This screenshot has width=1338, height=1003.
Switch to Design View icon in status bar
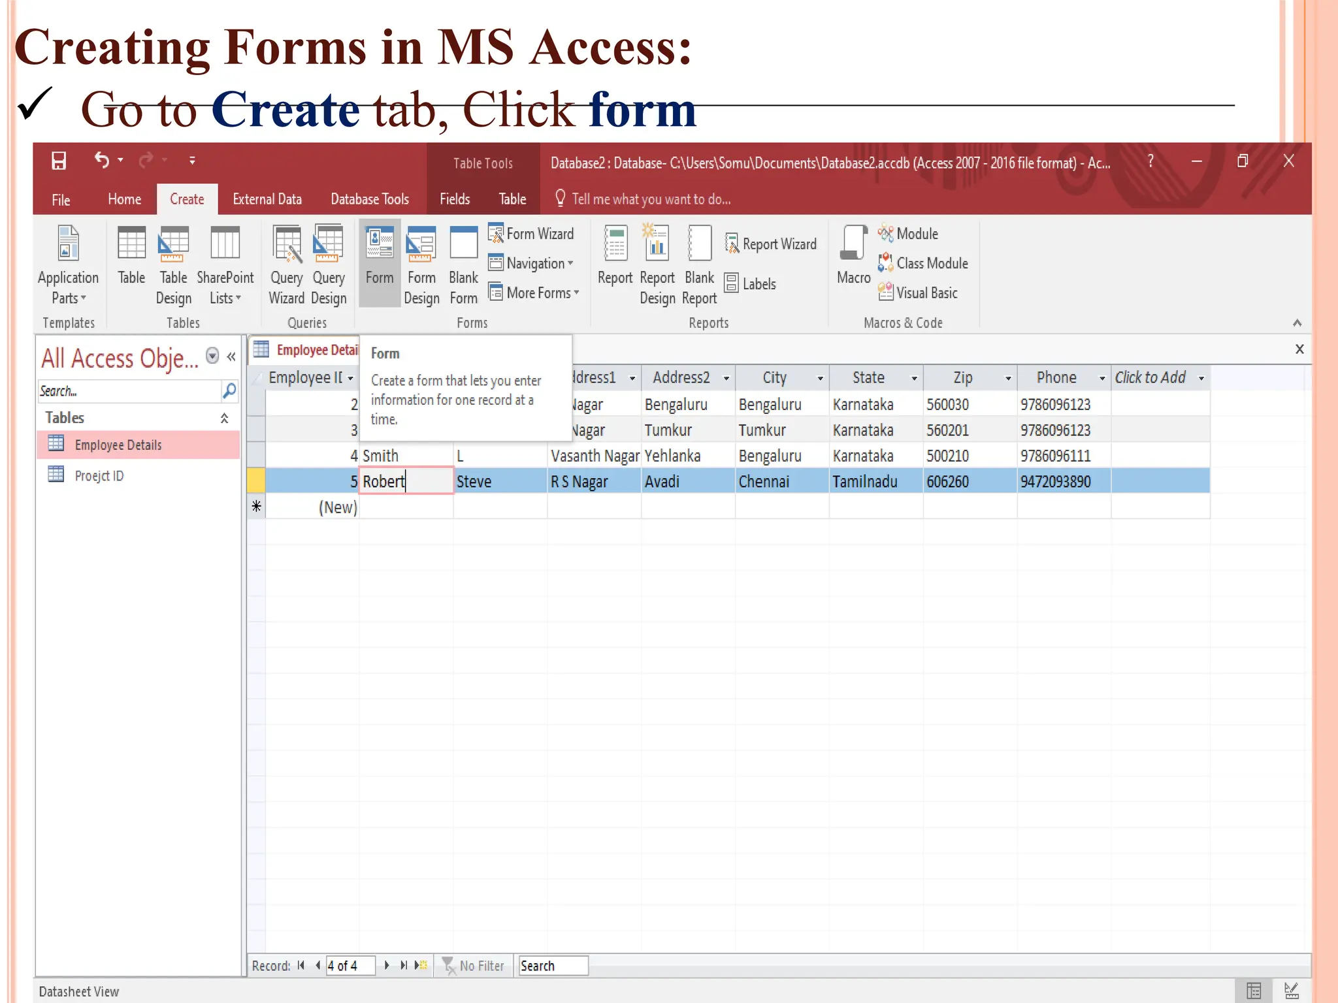point(1292,991)
